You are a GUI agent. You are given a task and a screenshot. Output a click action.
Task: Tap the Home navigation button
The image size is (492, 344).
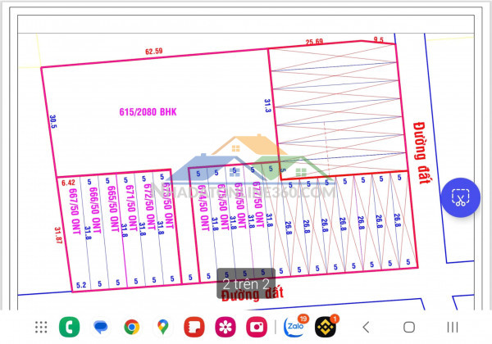point(409,328)
